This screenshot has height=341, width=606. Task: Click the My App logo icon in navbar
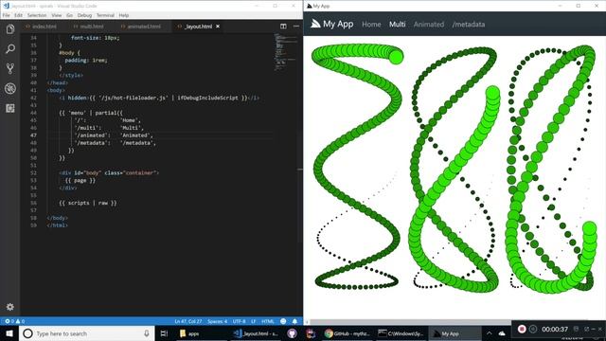[x=315, y=24]
